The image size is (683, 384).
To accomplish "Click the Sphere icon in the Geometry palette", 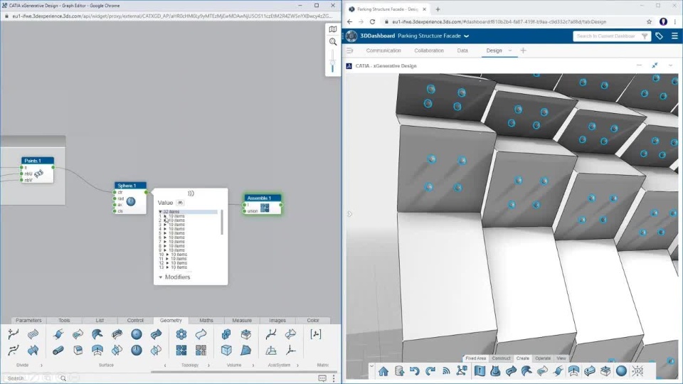I will [x=137, y=334].
